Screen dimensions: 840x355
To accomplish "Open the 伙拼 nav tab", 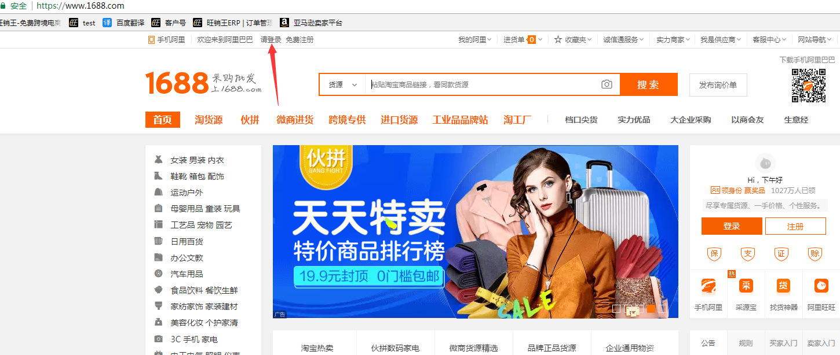I will 250,120.
